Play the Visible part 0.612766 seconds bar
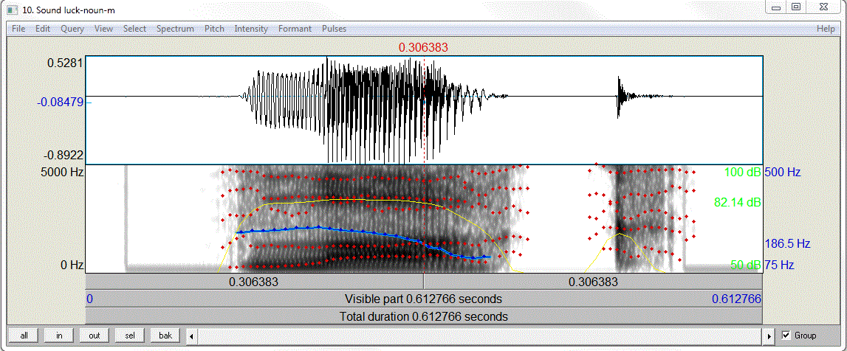 coord(424,299)
